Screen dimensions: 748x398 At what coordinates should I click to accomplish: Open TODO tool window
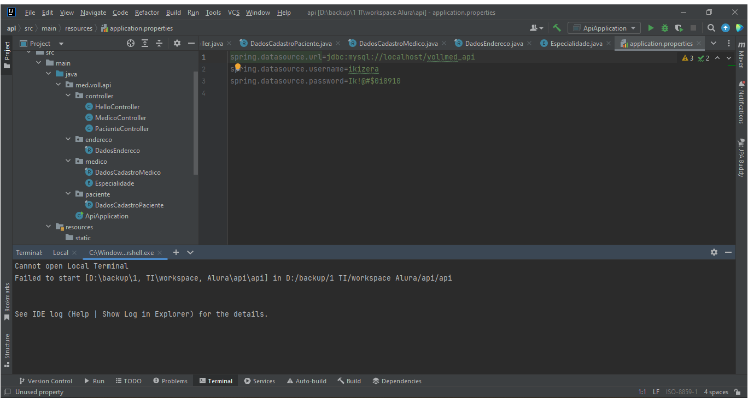[128, 381]
